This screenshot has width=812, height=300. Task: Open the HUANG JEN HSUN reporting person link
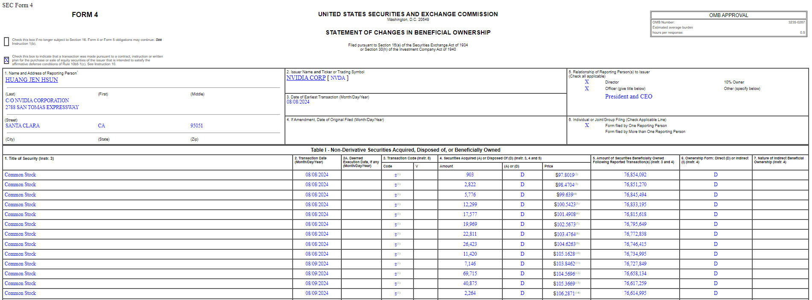click(32, 80)
